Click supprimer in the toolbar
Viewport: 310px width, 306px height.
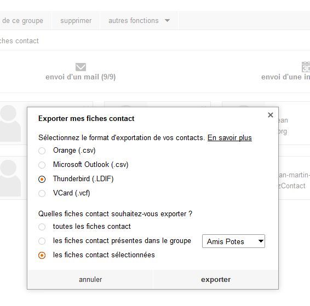76,21
